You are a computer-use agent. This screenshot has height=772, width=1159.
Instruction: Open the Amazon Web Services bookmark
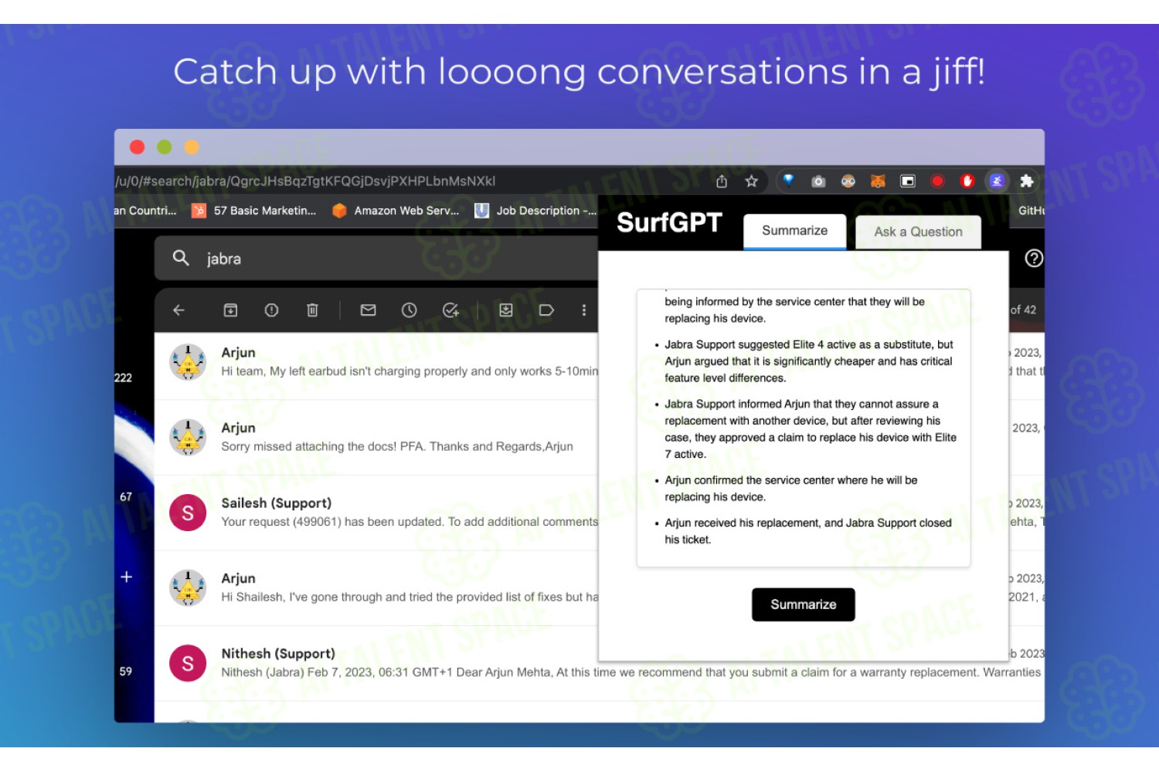tap(396, 210)
